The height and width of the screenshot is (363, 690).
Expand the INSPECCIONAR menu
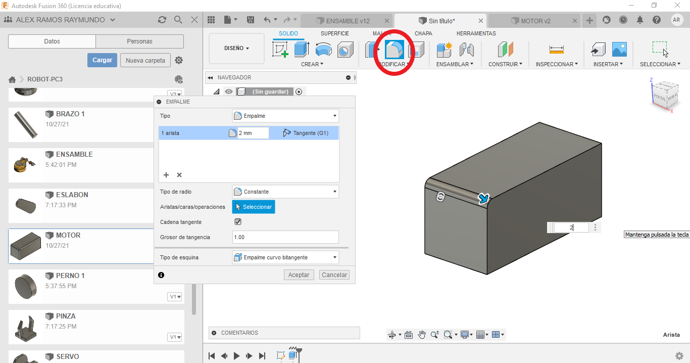[x=557, y=64]
